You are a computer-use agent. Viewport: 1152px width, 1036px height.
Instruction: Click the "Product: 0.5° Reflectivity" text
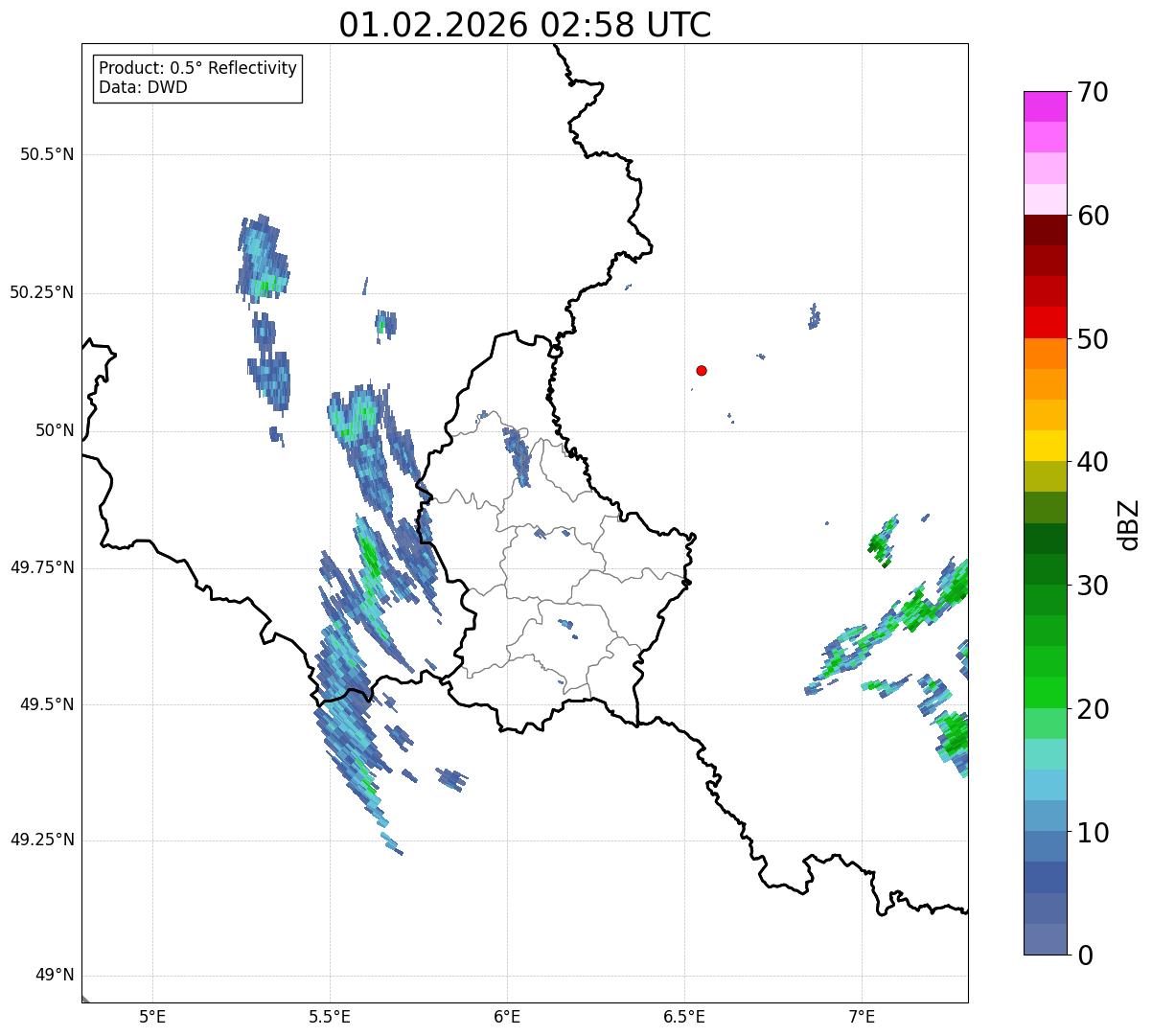[x=197, y=69]
